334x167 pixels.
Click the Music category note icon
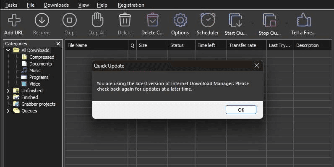point(24,70)
